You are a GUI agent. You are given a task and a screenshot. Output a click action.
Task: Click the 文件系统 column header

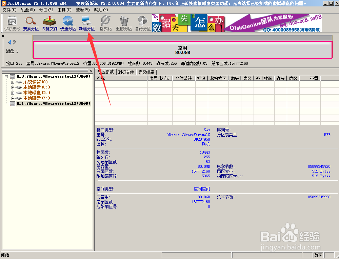pyautogui.click(x=183, y=78)
